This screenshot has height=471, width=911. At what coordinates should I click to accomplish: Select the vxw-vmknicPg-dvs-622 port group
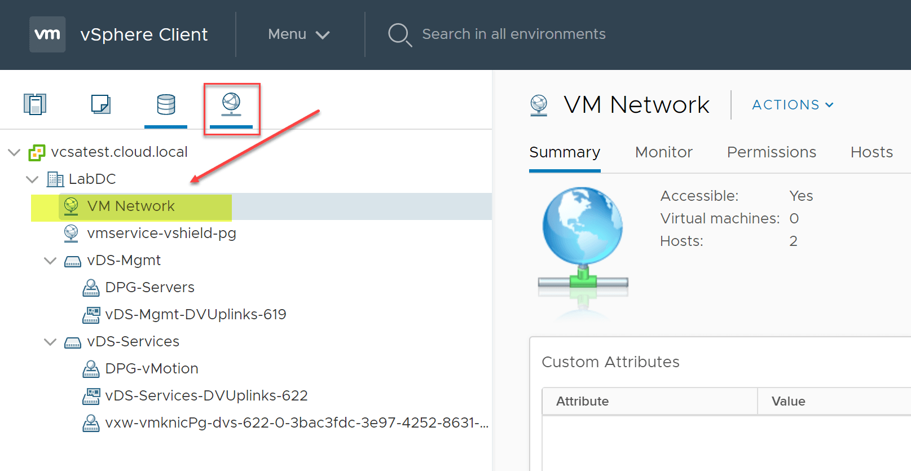tap(297, 422)
